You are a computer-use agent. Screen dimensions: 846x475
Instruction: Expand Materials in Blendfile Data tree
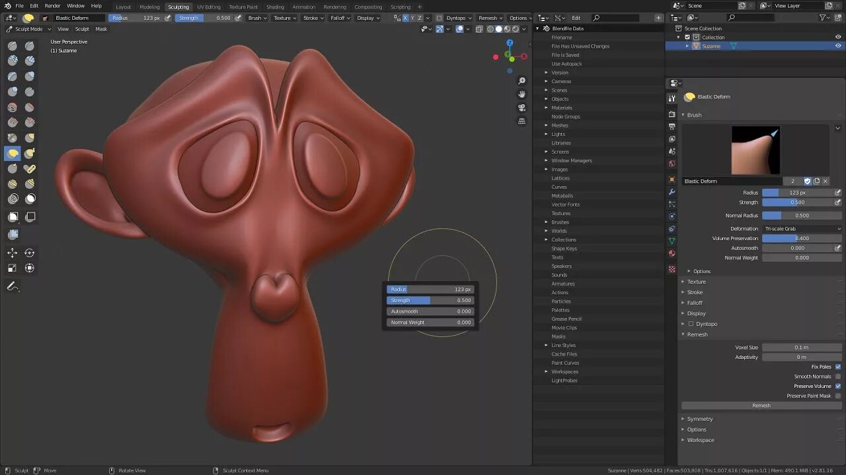click(547, 108)
